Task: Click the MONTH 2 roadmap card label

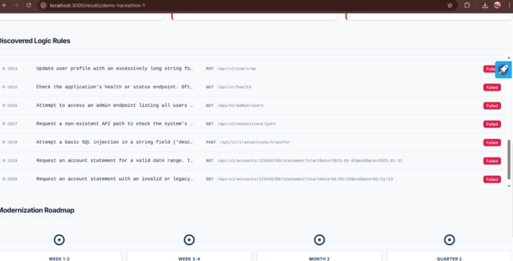Action: (320, 258)
